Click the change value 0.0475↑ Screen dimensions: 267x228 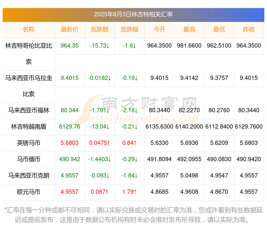[x=100, y=143]
